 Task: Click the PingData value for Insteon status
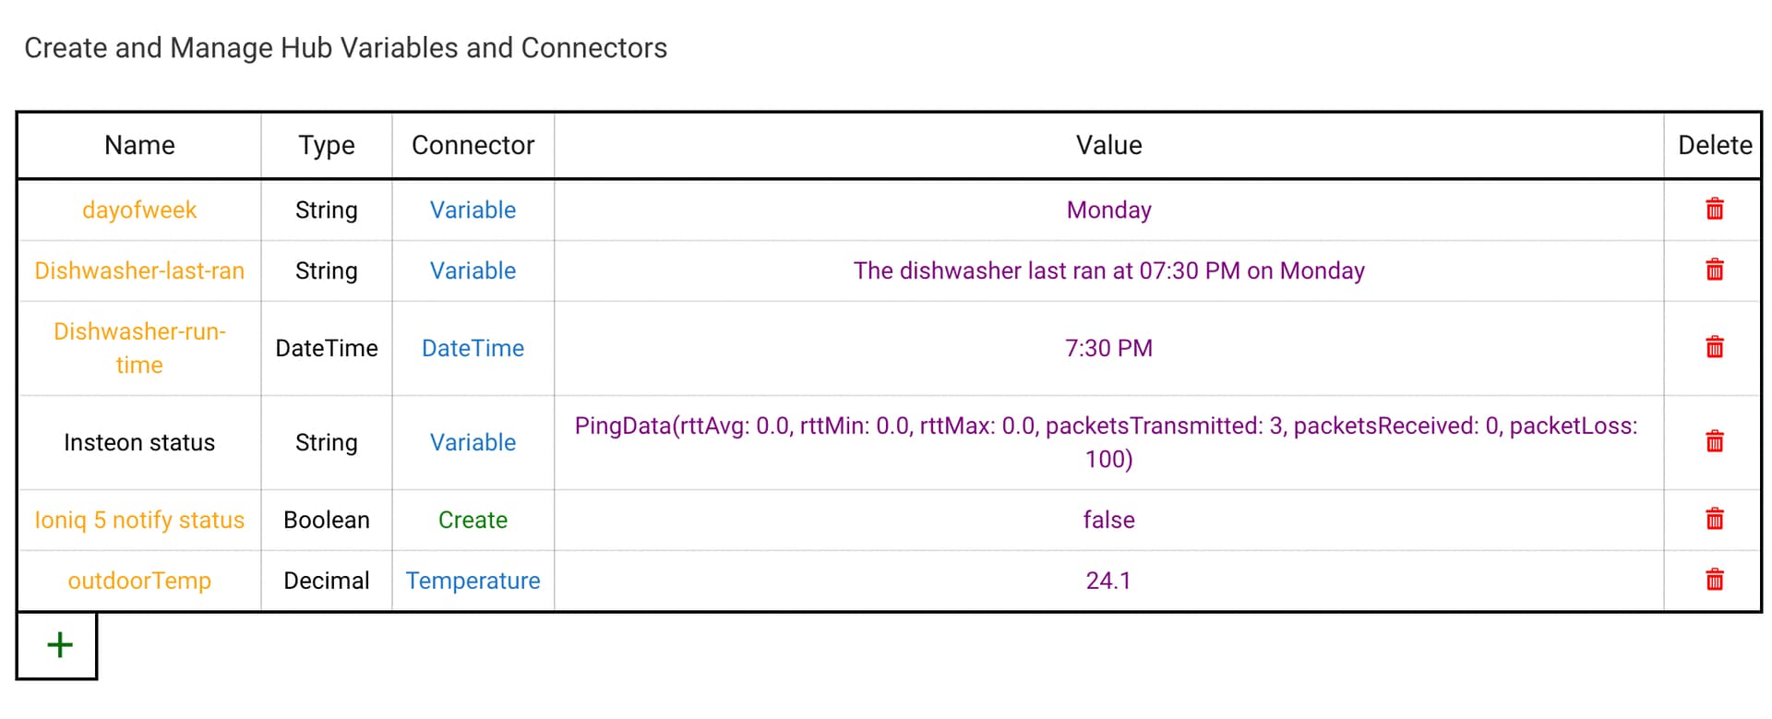pos(1106,442)
